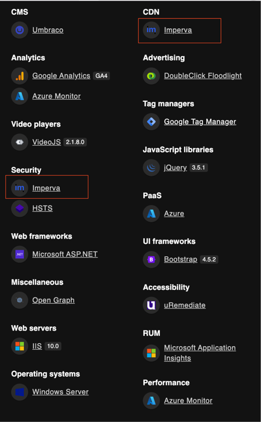Click the RUM category heading
This screenshot has height=422, width=261.
point(151,333)
